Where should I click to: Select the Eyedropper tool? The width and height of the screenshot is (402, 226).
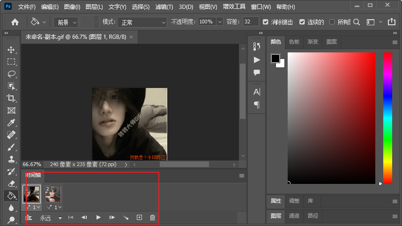pos(11,123)
